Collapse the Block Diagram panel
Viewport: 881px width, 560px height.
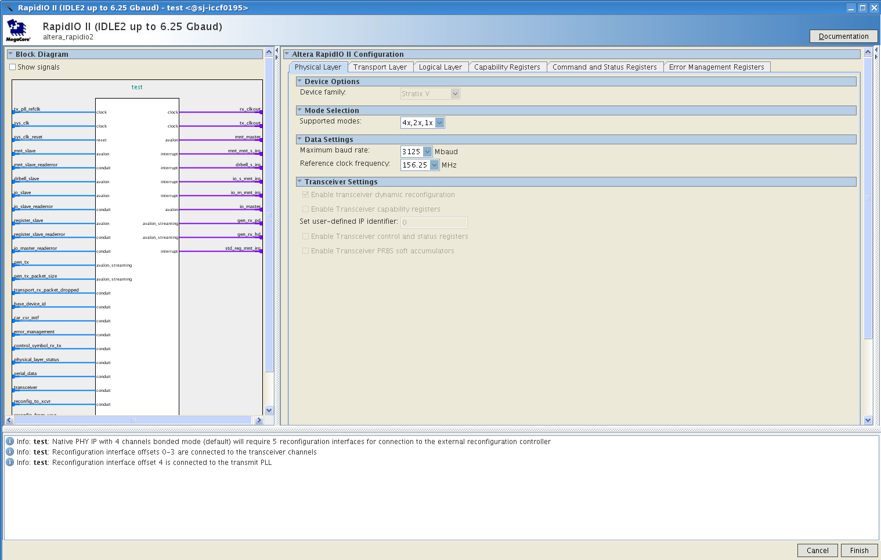pyautogui.click(x=10, y=54)
